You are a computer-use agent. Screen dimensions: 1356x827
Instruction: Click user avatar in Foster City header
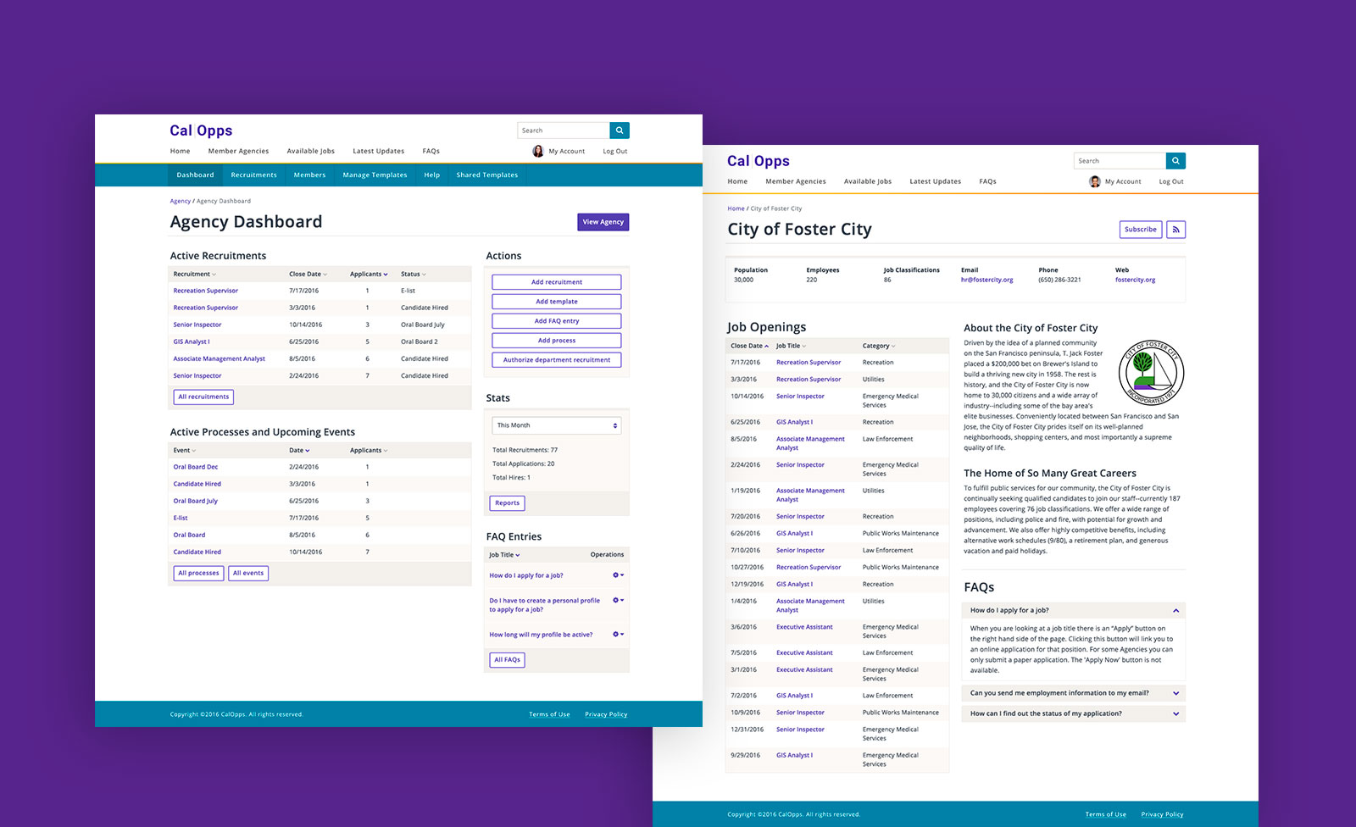[1095, 181]
